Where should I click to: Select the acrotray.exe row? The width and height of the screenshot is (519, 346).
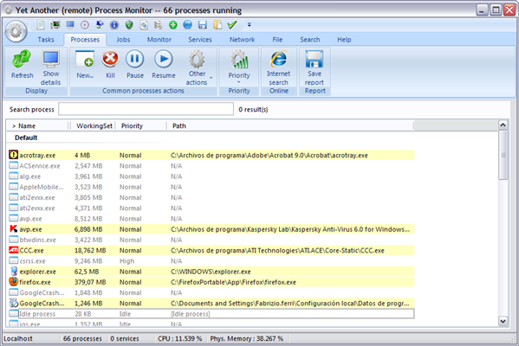[211, 155]
